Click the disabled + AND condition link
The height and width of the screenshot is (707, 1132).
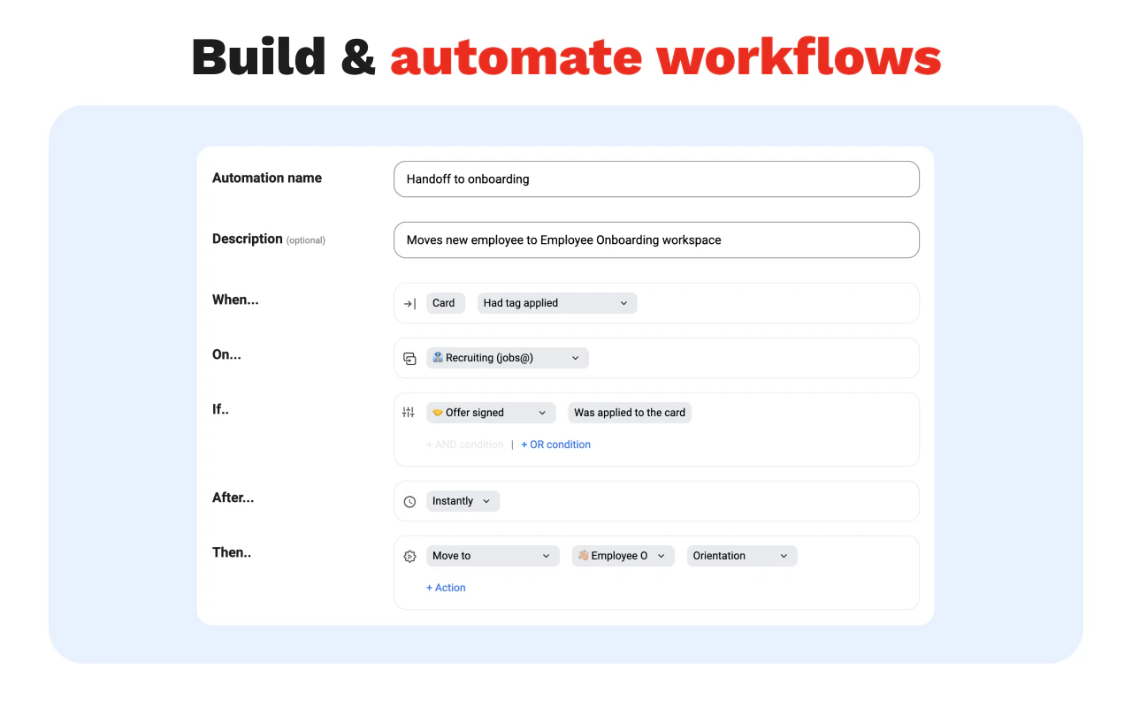pos(464,445)
